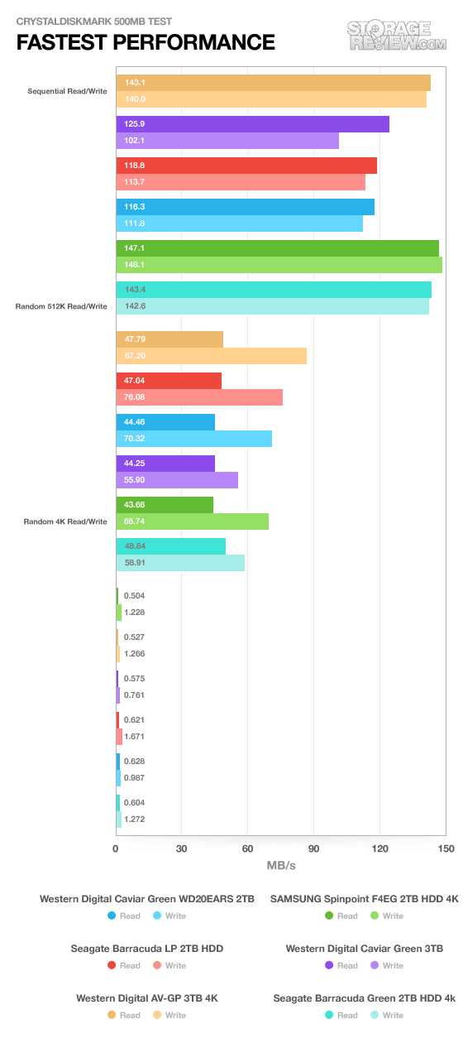Click Caviar Green 3TB Write legend marker

pyautogui.click(x=375, y=965)
